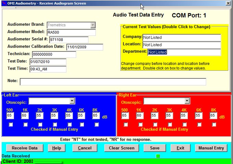233x164 pixels.
Task: Close the Receive Audiogram Screen window
Action: click(228, 3)
